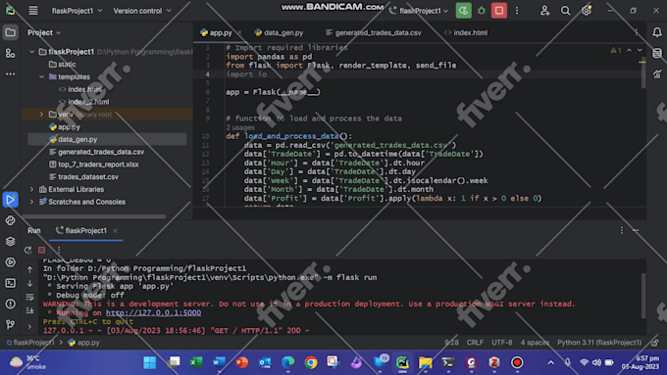Open the Terminal tool window
Viewport: 667px width, 375px height.
tap(11, 283)
